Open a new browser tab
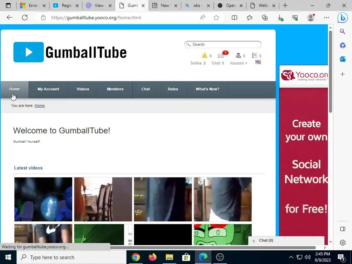 tap(285, 5)
